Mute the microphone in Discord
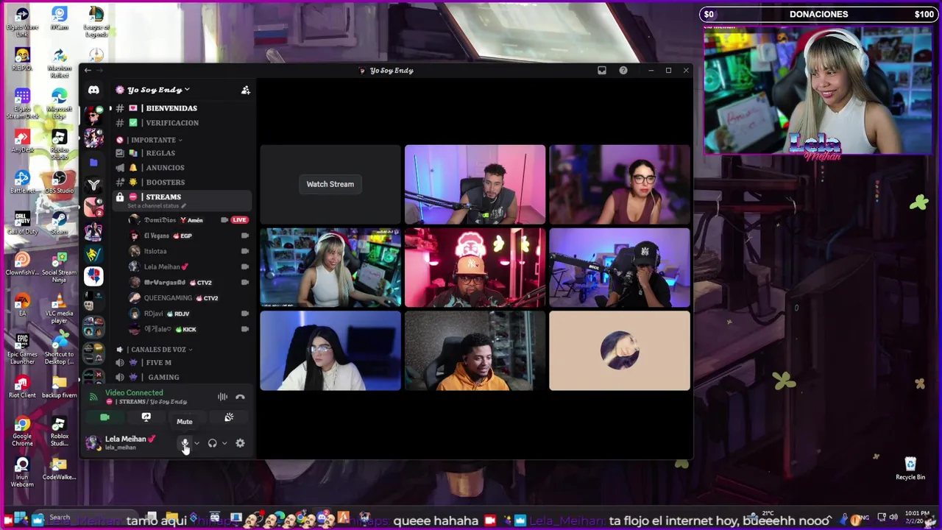This screenshot has height=530, width=942. point(185,443)
